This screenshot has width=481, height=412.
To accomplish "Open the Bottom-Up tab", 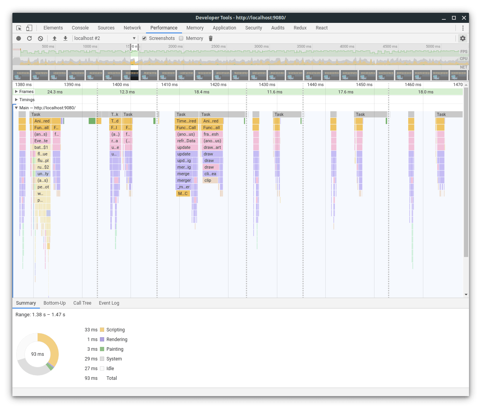I will [55, 303].
